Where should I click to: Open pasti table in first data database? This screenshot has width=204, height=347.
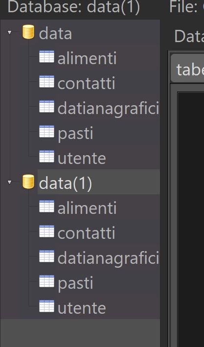pyautogui.click(x=75, y=134)
